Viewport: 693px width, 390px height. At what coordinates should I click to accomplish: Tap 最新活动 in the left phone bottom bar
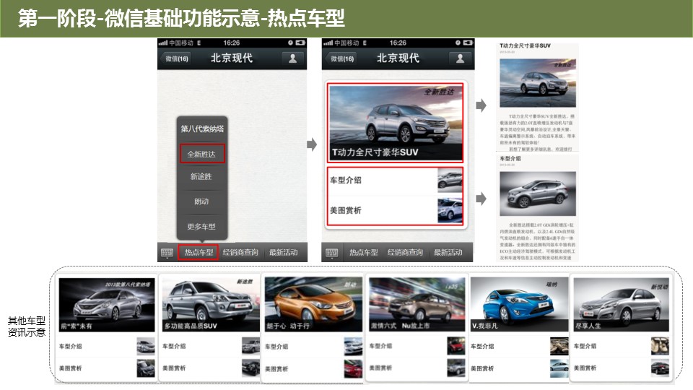[x=283, y=253]
